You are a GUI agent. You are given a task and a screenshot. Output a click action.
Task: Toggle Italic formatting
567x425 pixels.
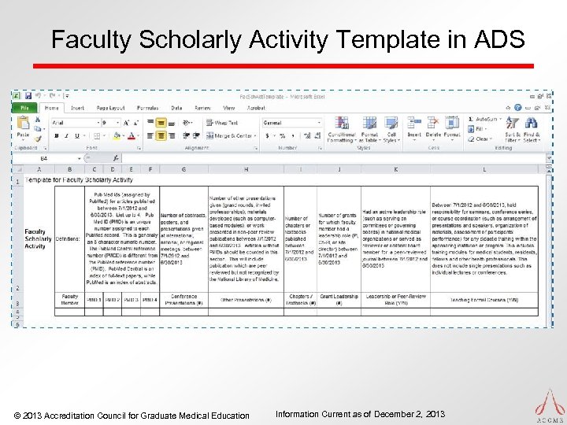tap(66, 136)
